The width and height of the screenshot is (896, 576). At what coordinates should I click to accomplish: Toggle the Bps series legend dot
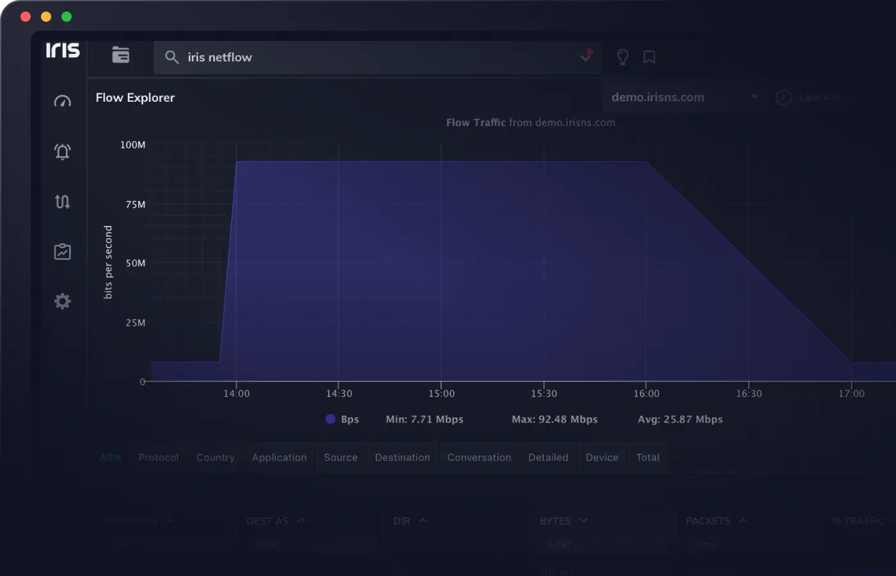(x=330, y=419)
